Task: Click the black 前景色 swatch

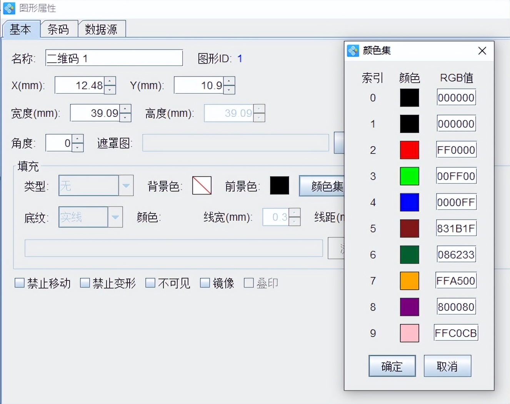Action: (279, 185)
